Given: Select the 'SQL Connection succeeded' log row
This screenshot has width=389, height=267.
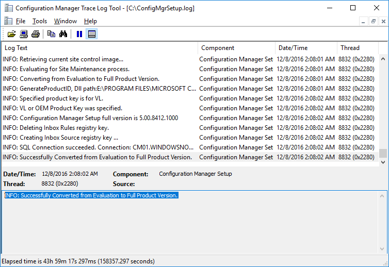Looking at the screenshot, I should pyautogui.click(x=190, y=147).
